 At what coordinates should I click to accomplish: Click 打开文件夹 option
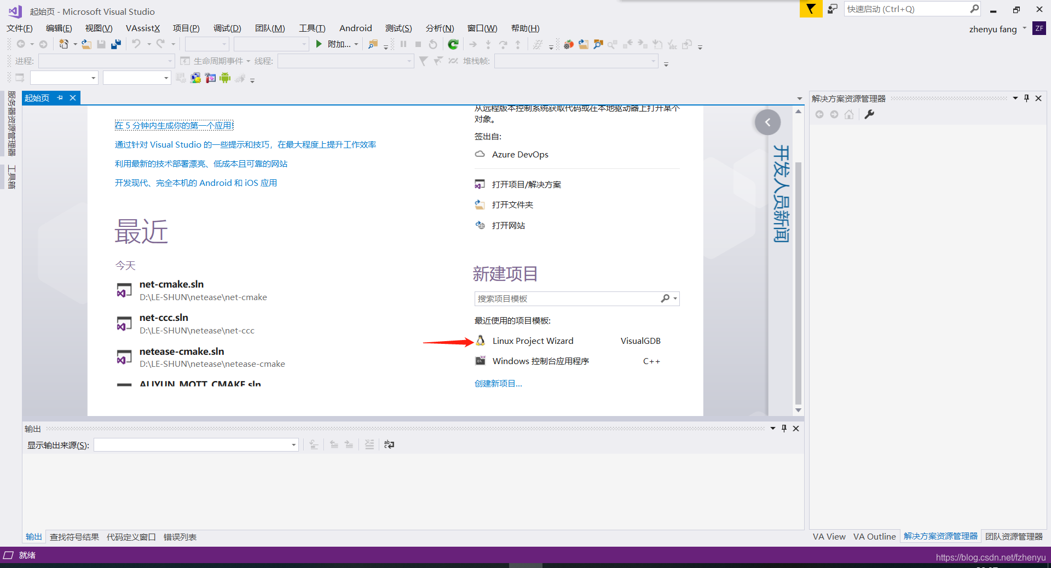504,205
